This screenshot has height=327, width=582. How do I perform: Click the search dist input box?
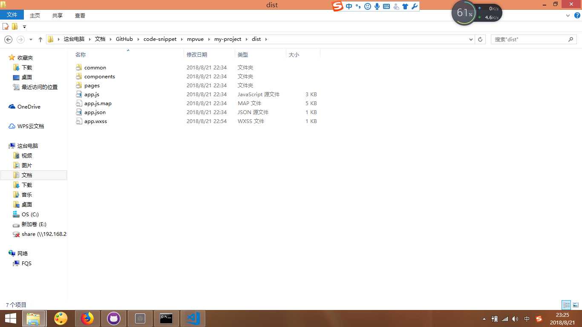[x=528, y=39]
